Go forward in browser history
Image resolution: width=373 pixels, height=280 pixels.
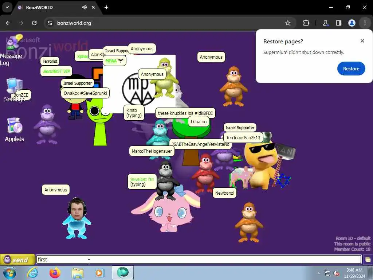21,23
